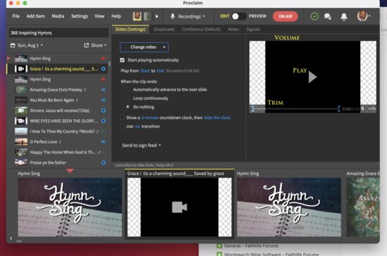This screenshot has width=387, height=256.
Task: Open the chat bubbles icon
Action: [327, 16]
